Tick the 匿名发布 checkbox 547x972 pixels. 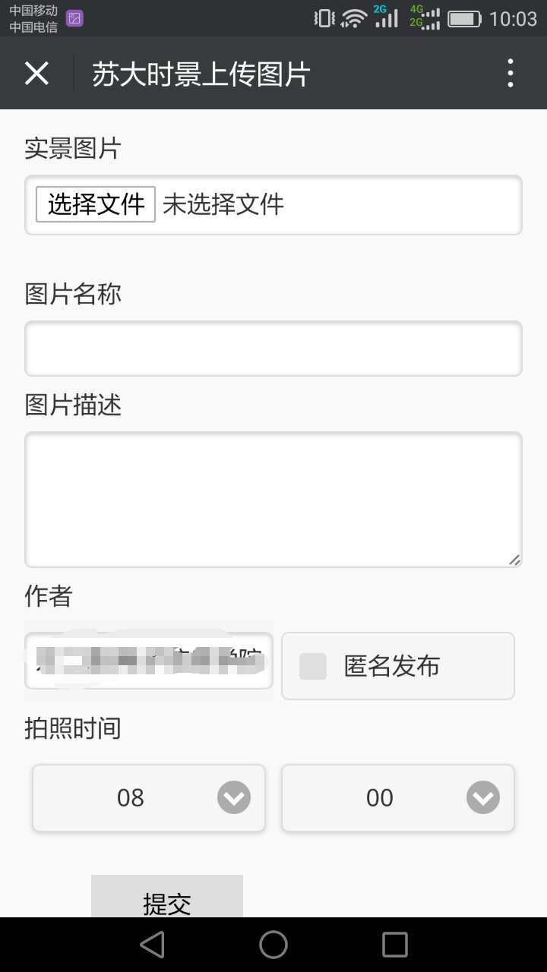(x=313, y=666)
